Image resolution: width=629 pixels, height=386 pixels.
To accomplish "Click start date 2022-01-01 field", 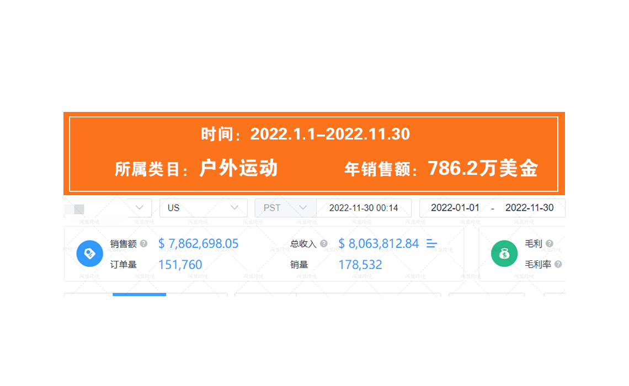I will click(x=455, y=208).
